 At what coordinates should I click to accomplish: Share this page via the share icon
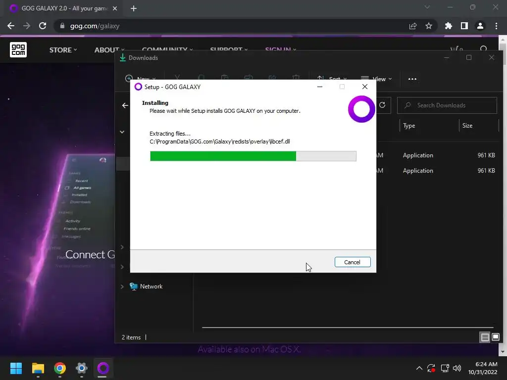[413, 26]
